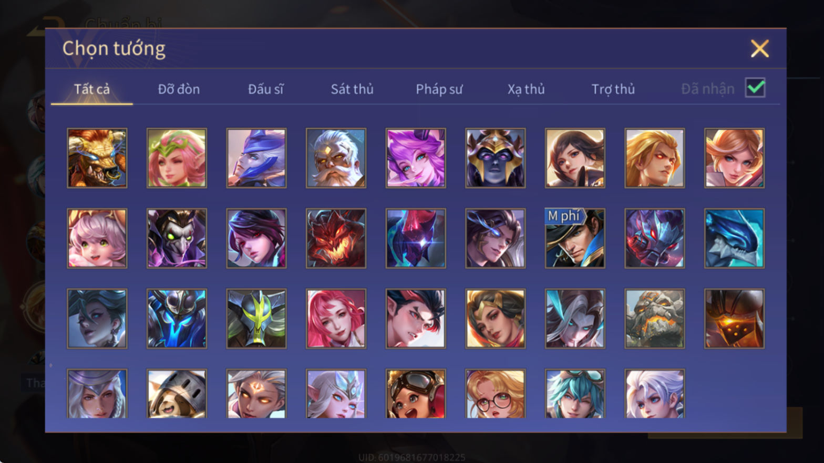824x463 pixels.
Task: Choose the girl with round glasses hero
Action: 495,394
